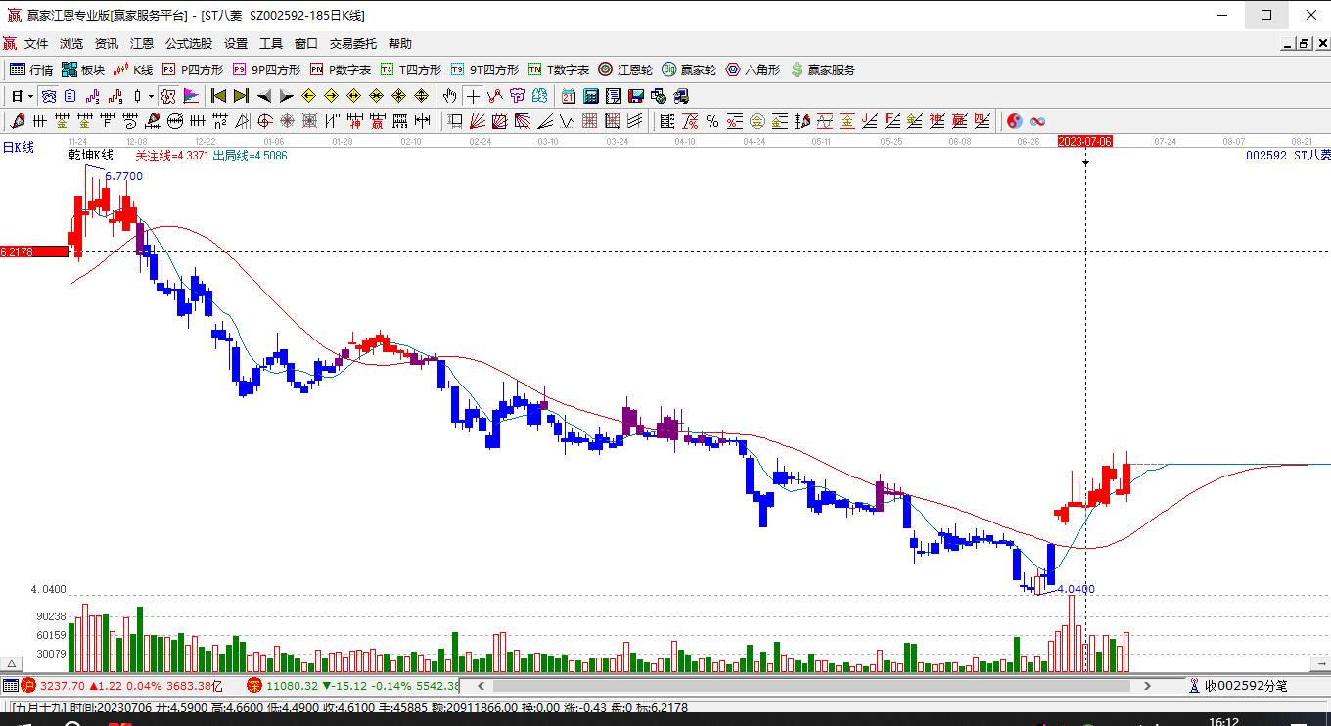Open the 江恩轮 Gann wheel
The image size is (1331, 726).
click(625, 69)
